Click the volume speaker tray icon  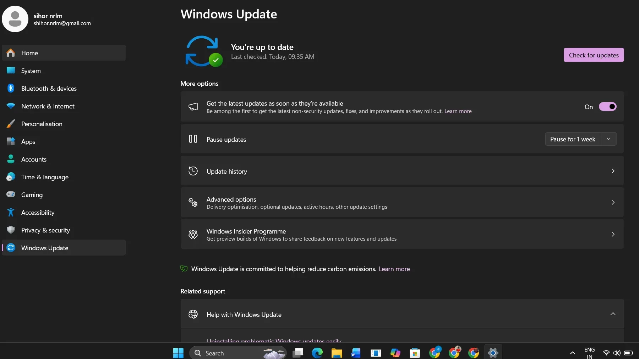pyautogui.click(x=617, y=353)
